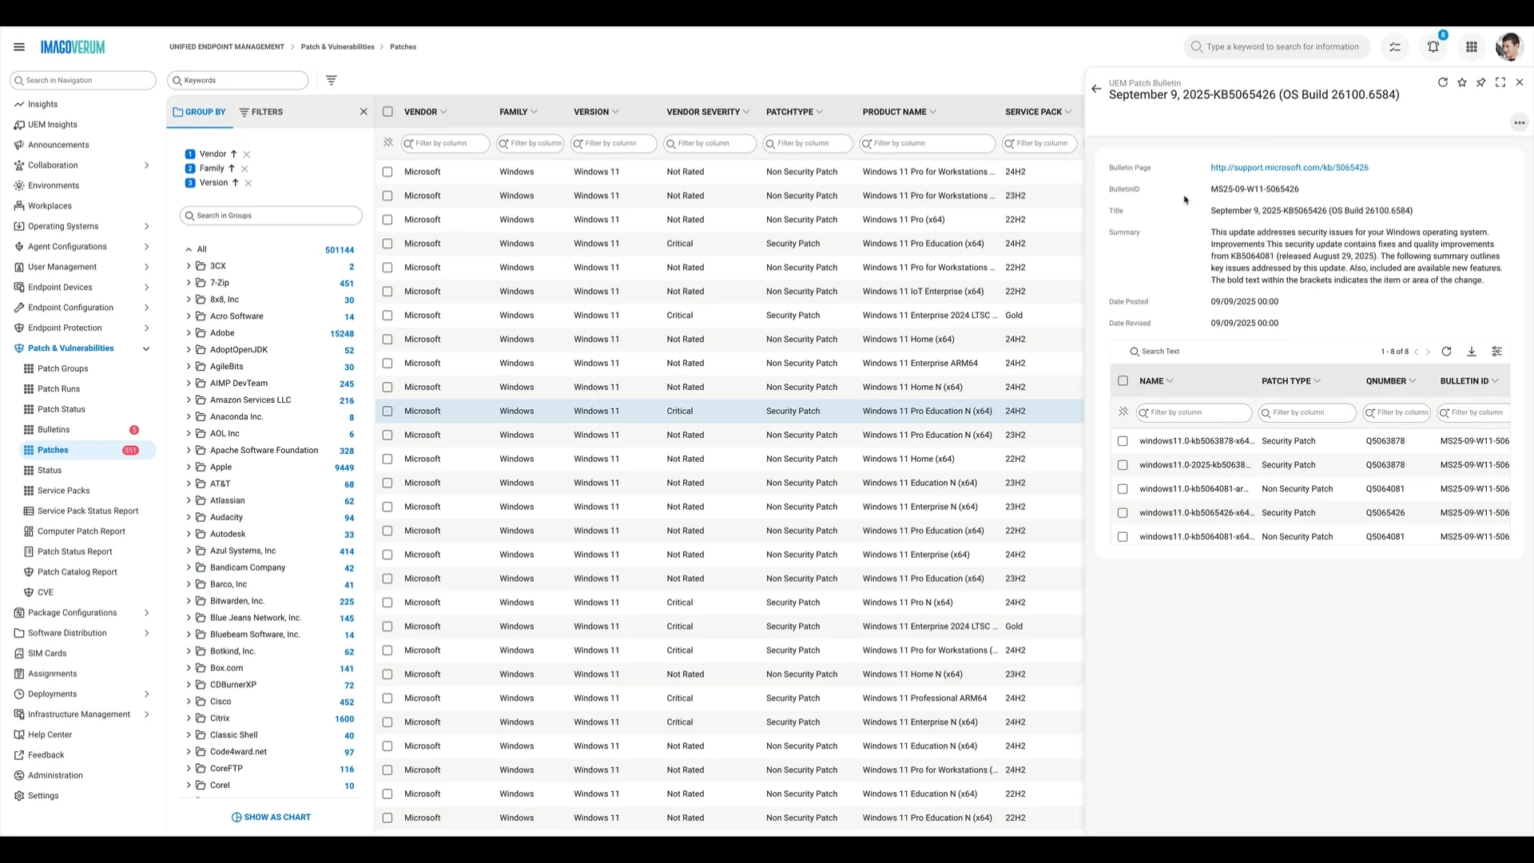Check row Windows 11 Professional ARM64

(387, 698)
